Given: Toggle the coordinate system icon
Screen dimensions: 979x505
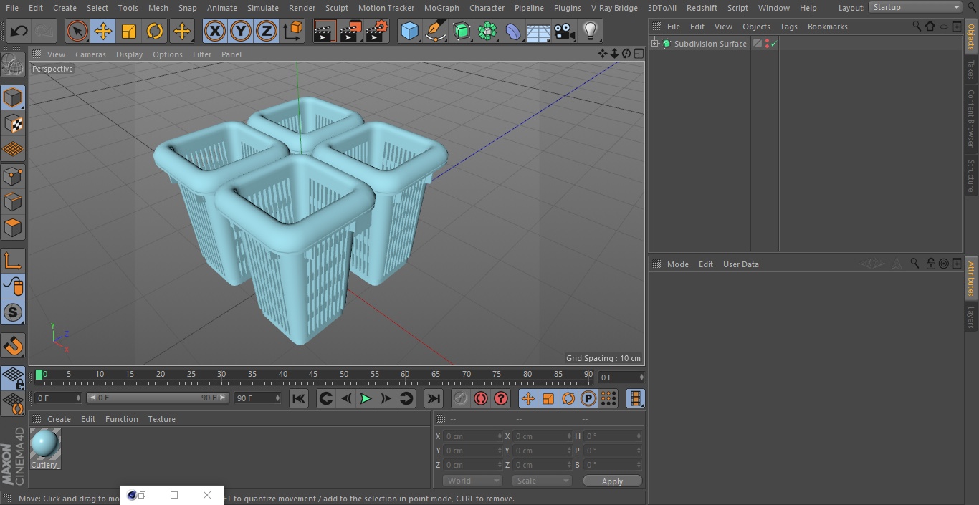Looking at the screenshot, I should 293,32.
